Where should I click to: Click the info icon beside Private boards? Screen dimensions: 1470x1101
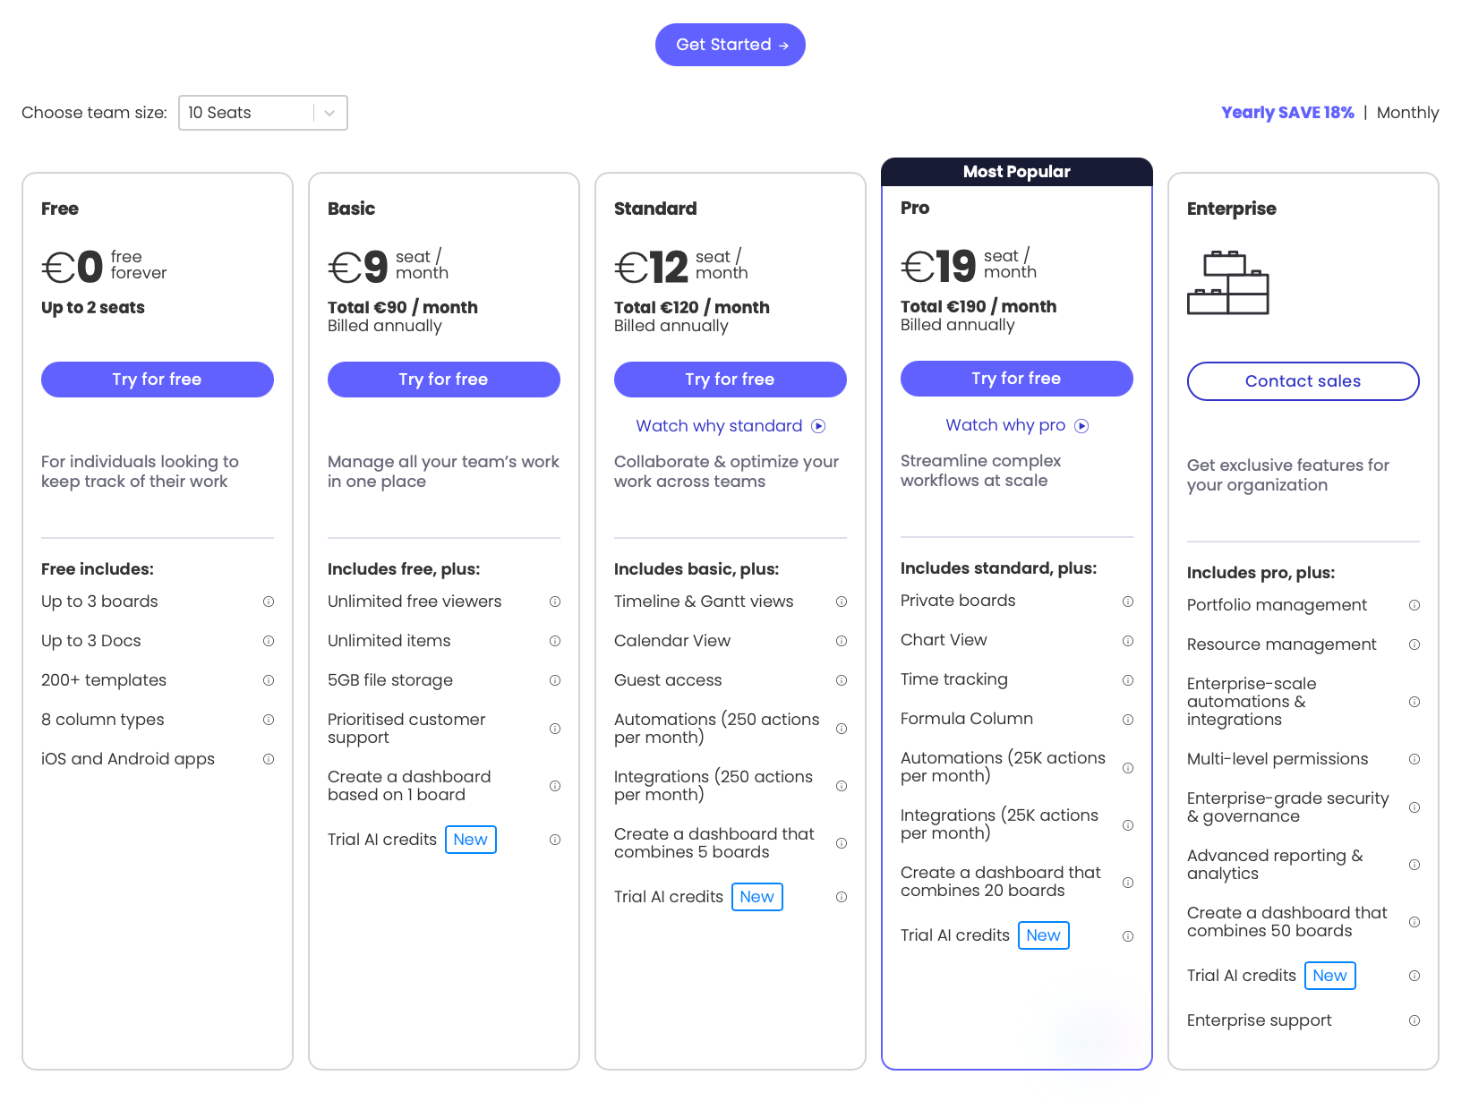click(1127, 601)
